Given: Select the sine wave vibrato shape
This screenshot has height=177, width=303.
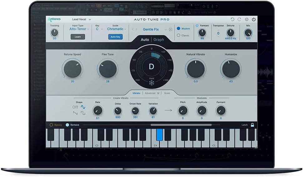Looking at the screenshot, I should 83,107.
